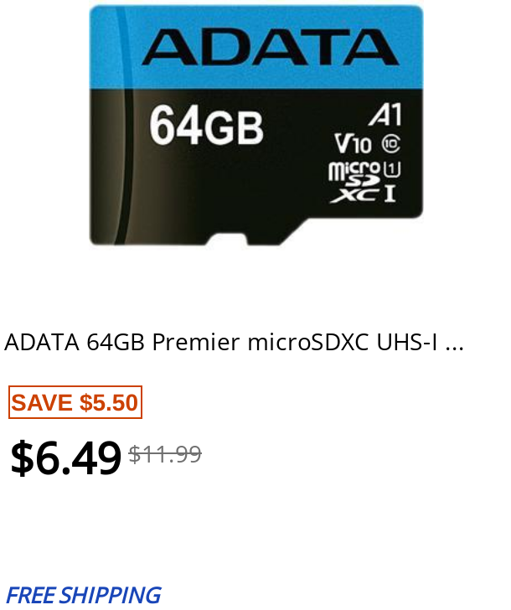This screenshot has height=610, width=511.
Task: Click the blue top band of the card image
Action: pos(255,47)
